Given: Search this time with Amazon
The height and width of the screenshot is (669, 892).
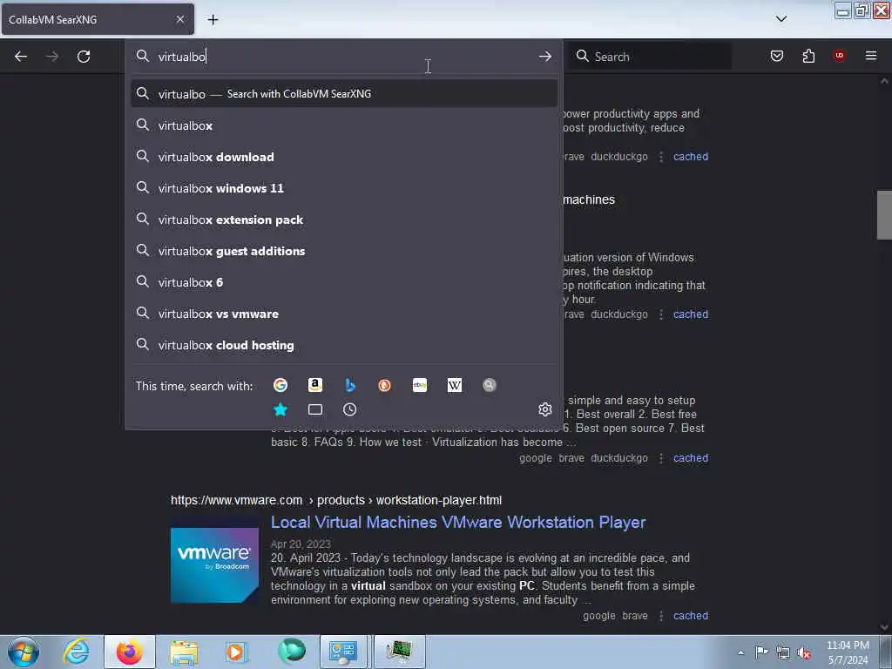Looking at the screenshot, I should pos(315,385).
